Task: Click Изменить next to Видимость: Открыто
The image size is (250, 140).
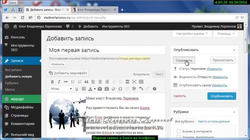Action: click(220, 77)
